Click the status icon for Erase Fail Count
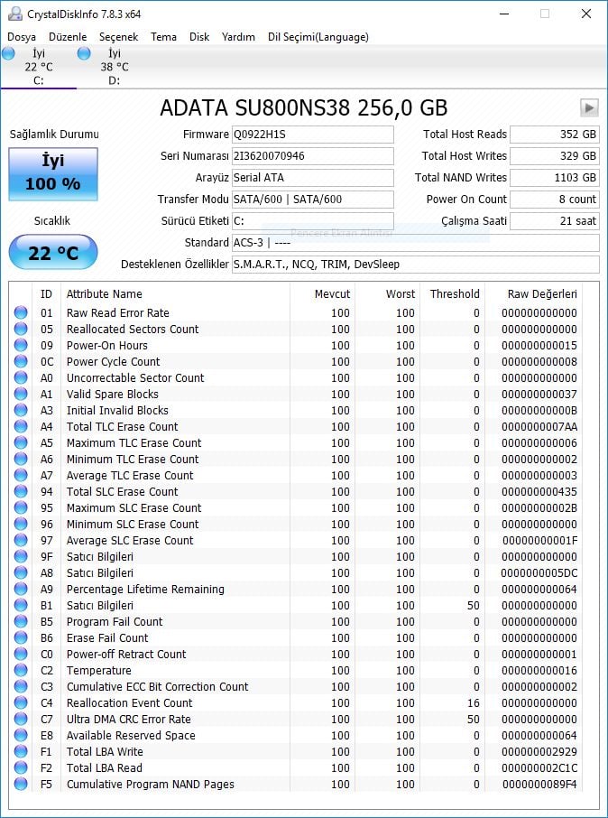Screen dimensions: 608x818 [x=21, y=637]
